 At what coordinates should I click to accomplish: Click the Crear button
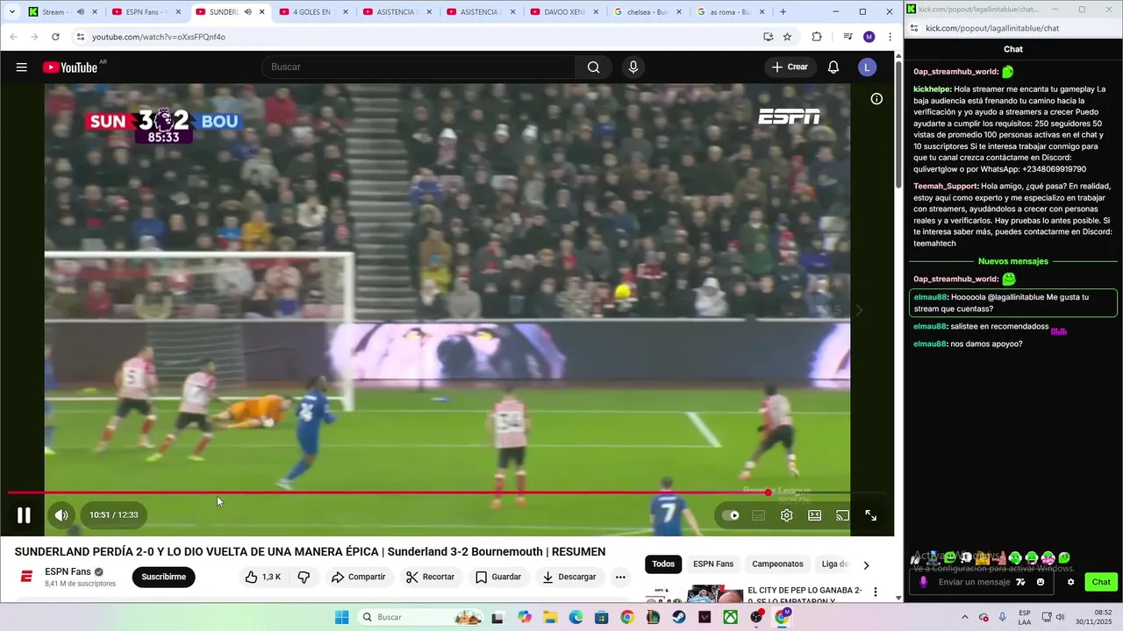click(x=790, y=67)
